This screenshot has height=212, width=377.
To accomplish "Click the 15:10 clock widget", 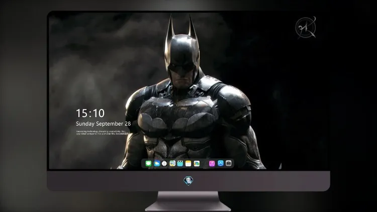I will coord(90,113).
